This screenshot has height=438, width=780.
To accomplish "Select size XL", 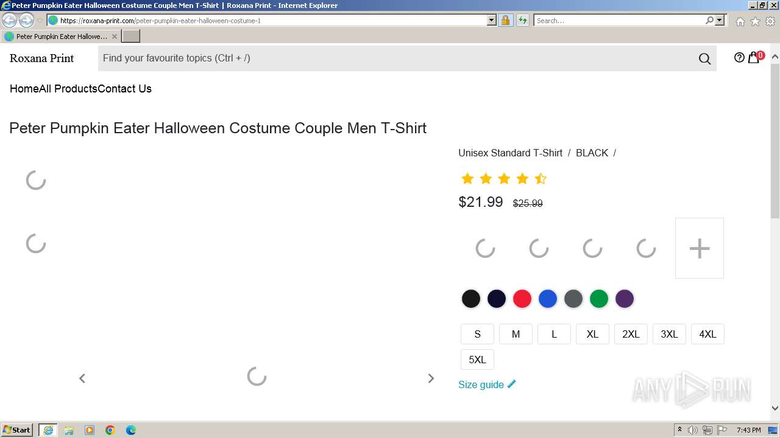I will click(x=592, y=334).
